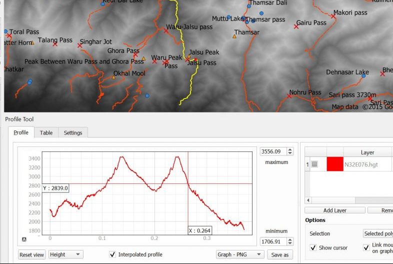
Task: Toggle the Link mouse on graph checkbox
Action: click(x=366, y=247)
